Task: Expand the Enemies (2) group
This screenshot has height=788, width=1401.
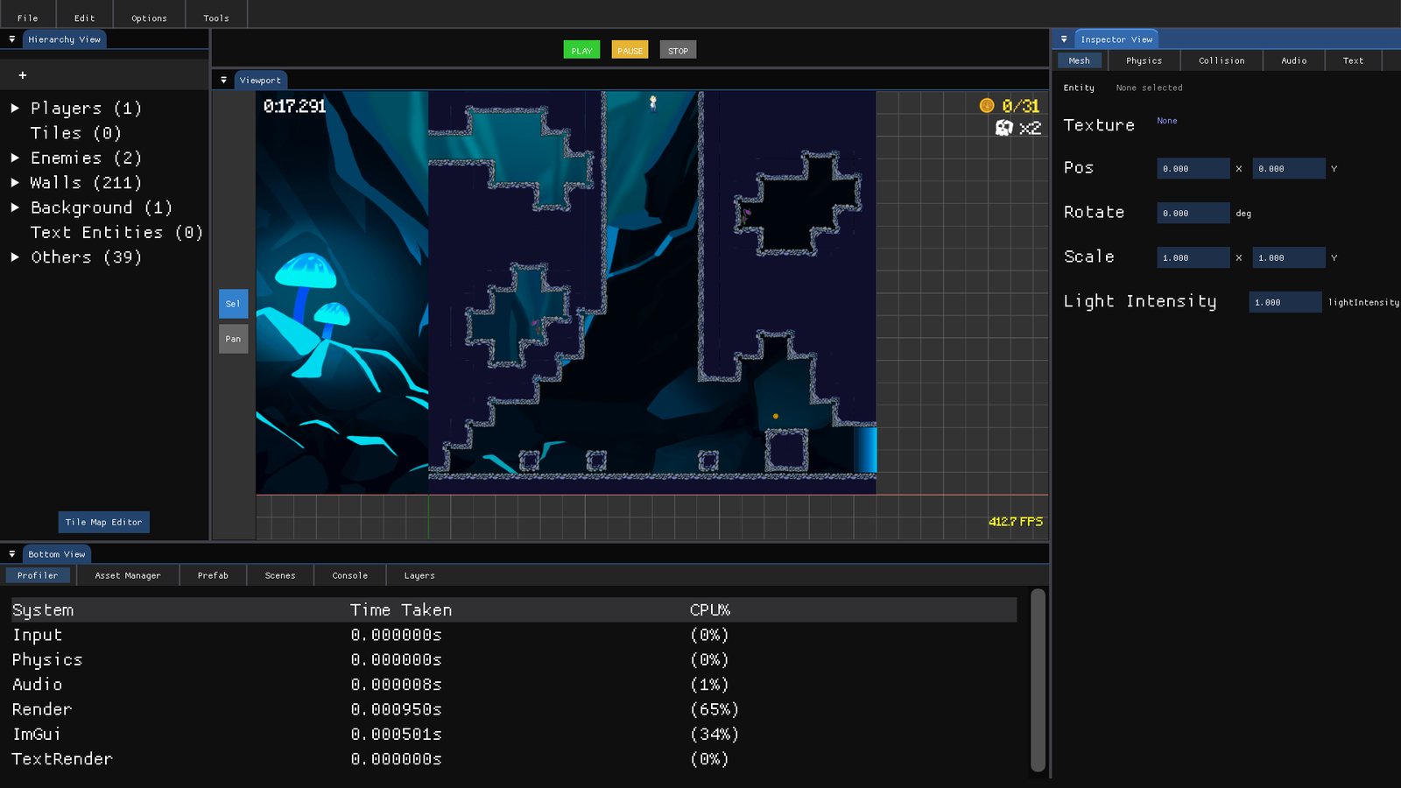Action: click(x=15, y=158)
